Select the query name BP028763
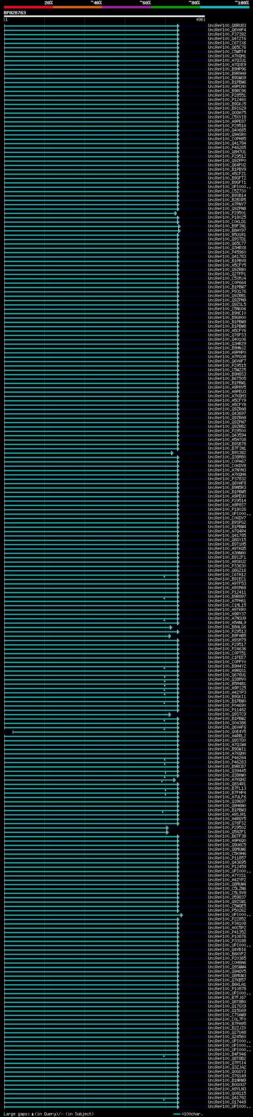 (x=15, y=13)
